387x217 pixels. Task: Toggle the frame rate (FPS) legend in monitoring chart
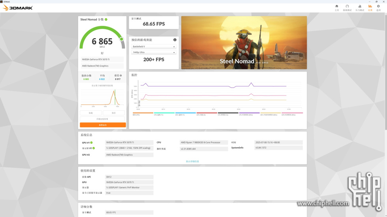143,114
